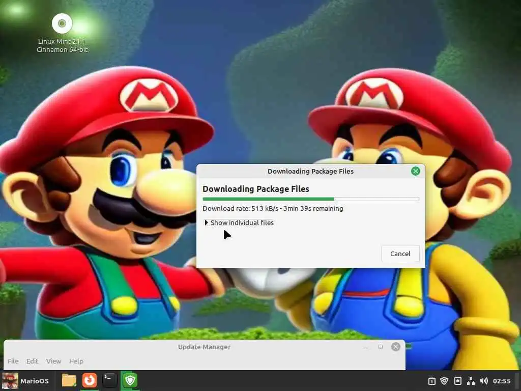Screen dimensions: 521x391
Task: Expand Show individual files
Action: [239, 223]
